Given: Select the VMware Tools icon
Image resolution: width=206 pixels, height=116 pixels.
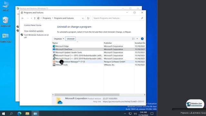Looking at the screenshot, I should click(x=54, y=65).
